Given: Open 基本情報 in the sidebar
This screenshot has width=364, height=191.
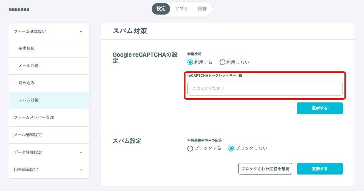Looking at the screenshot, I should (49, 49).
